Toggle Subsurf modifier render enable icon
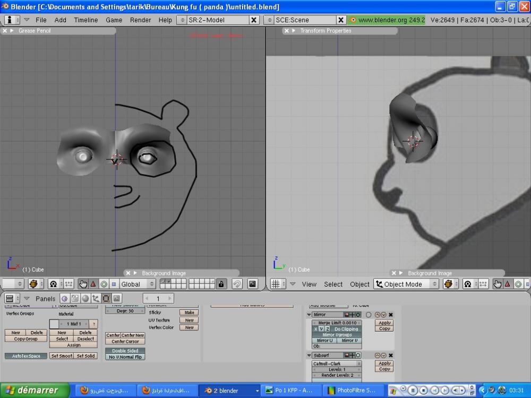531x398 pixels. coord(347,356)
